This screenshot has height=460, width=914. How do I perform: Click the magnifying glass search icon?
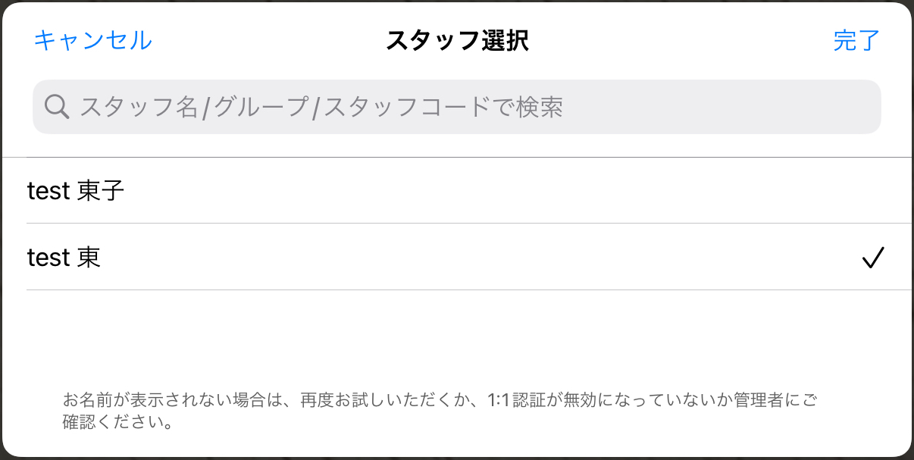58,107
